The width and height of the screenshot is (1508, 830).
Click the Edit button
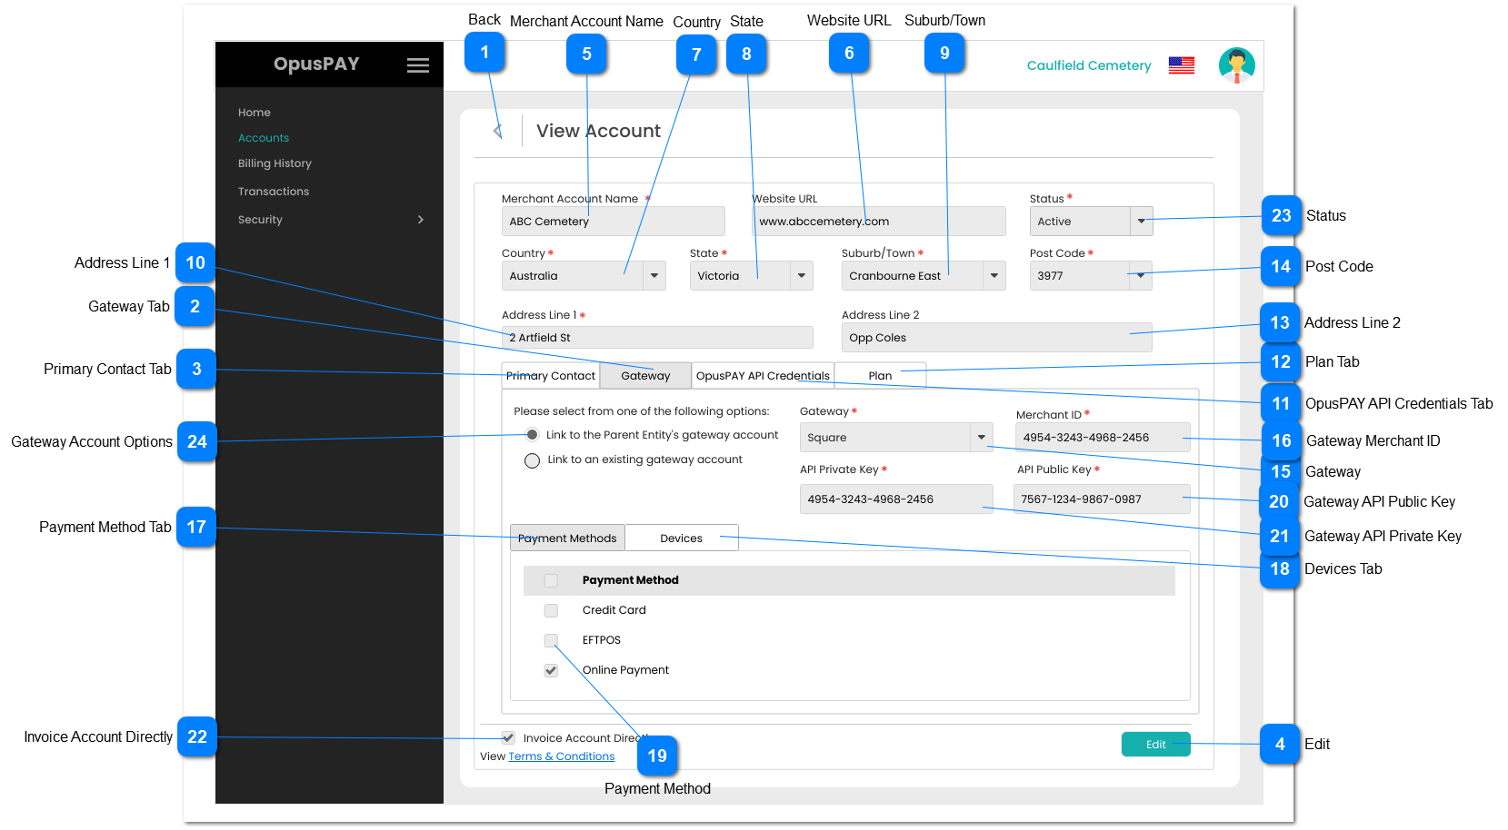coord(1155,745)
